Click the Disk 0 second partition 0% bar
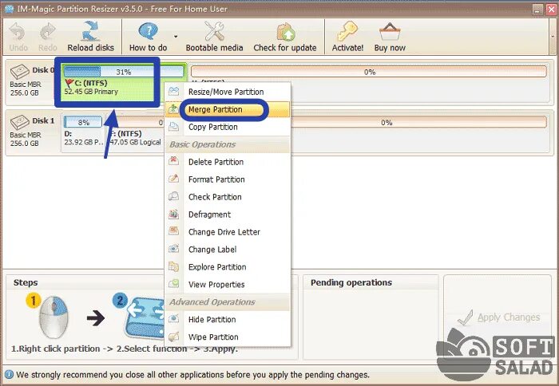Screen dimensions: 559x386 click(x=369, y=72)
